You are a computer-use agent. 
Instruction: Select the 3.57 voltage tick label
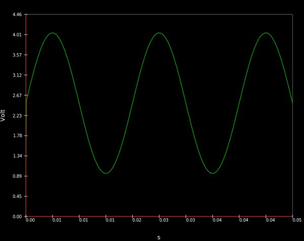point(17,55)
